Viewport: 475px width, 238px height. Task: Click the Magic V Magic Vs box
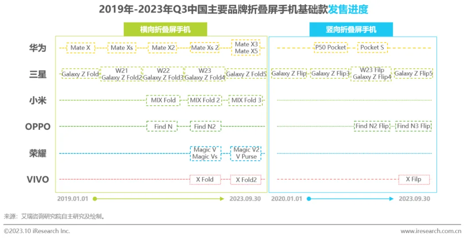coord(205,153)
